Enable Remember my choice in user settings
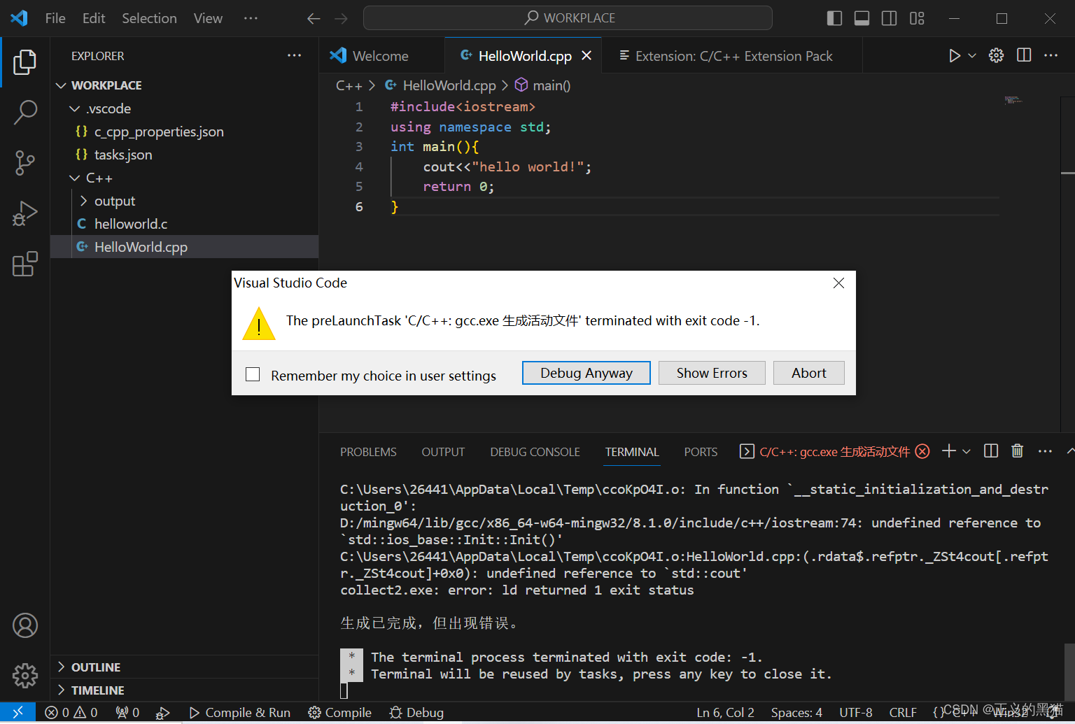Image resolution: width=1075 pixels, height=724 pixels. 253,375
